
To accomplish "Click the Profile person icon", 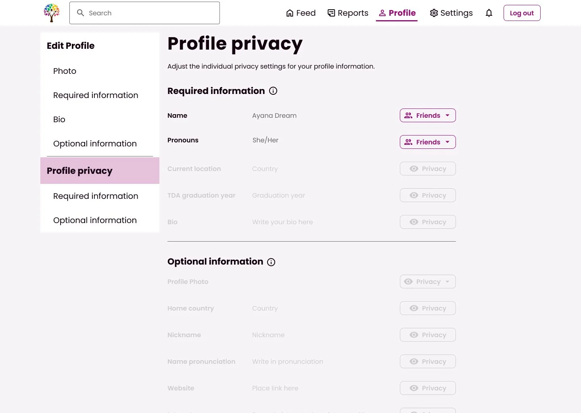I will coord(382,13).
